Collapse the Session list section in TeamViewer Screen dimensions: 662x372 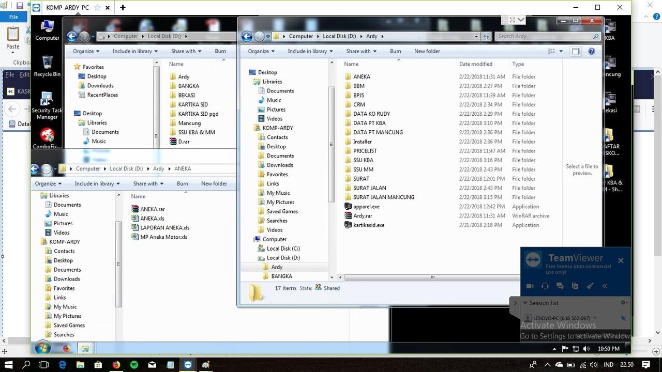click(x=525, y=303)
